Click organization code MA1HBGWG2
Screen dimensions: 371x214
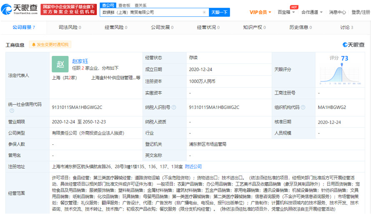332,107
